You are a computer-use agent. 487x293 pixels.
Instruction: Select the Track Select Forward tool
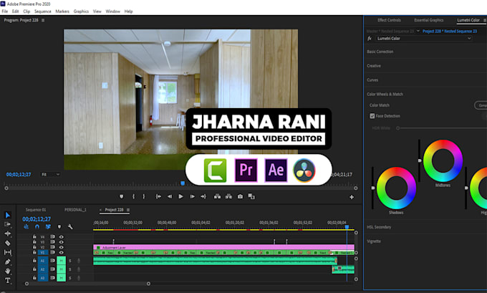[8, 224]
